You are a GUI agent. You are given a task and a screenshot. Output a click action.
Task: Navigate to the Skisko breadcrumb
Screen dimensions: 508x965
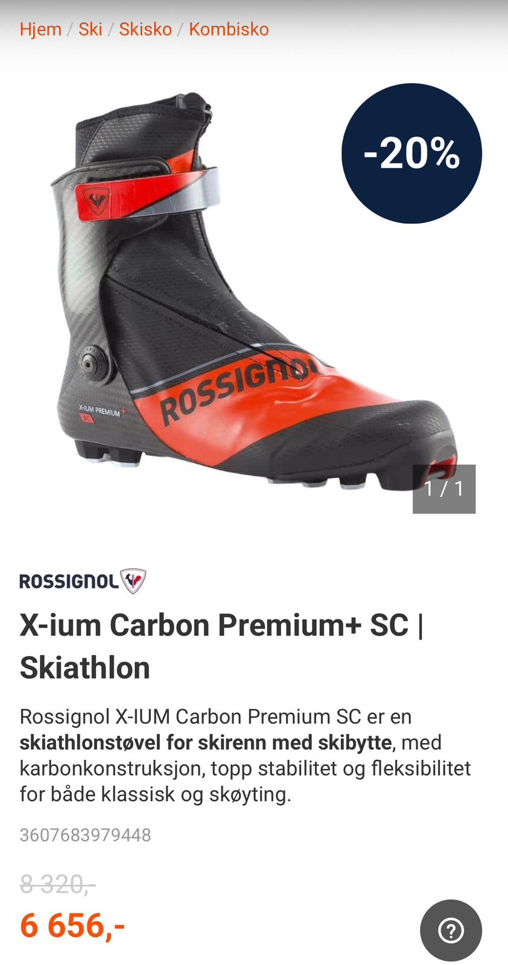145,29
